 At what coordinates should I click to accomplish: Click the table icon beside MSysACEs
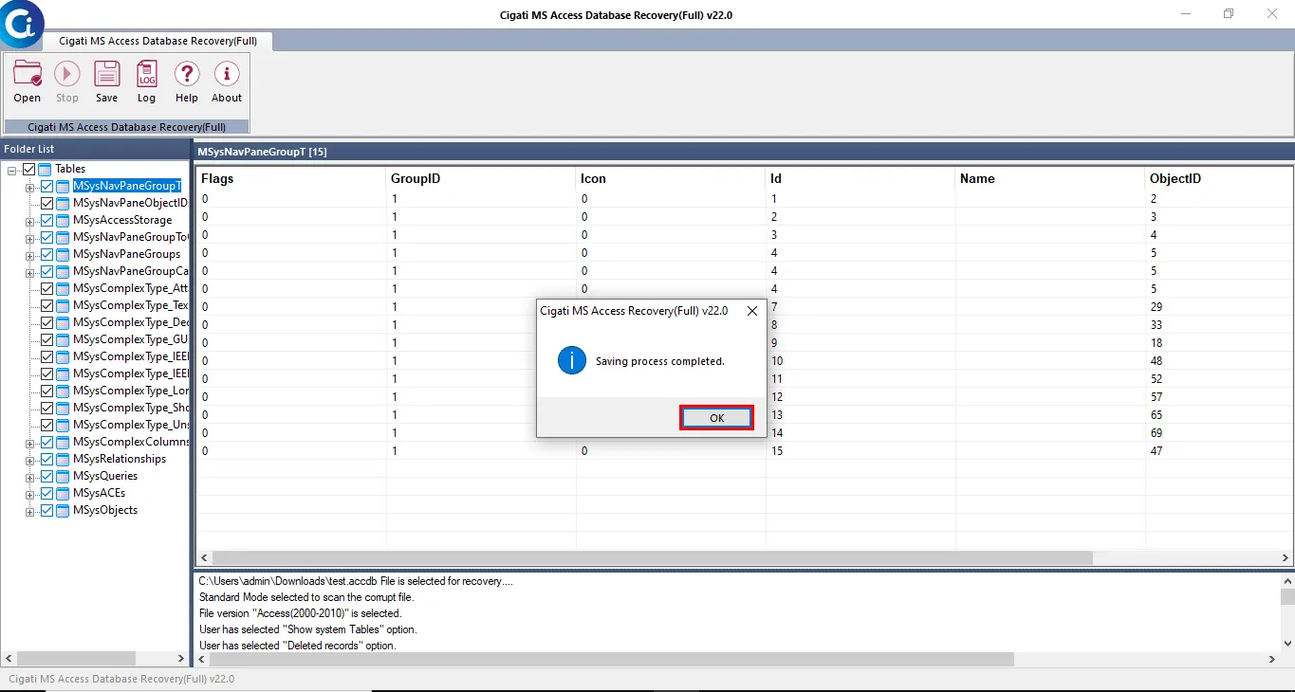[63, 493]
